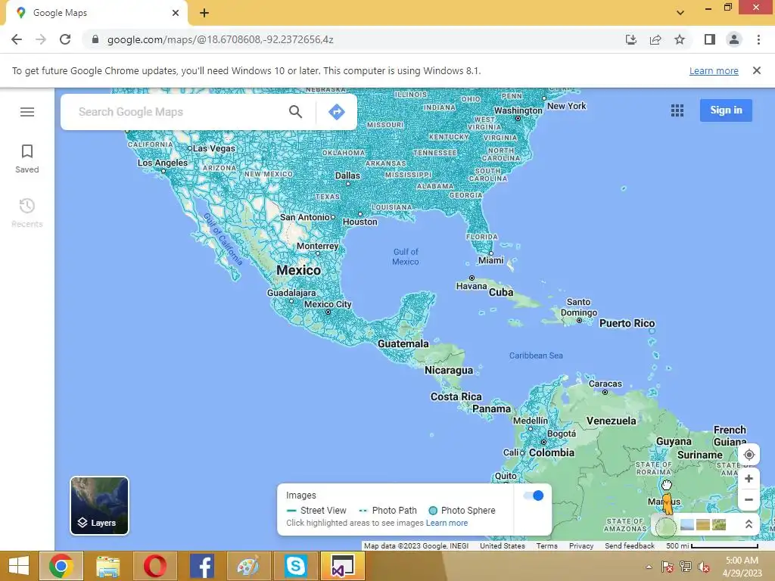Viewport: 775px width, 581px height.
Task: Open the Google apps grid
Action: coord(677,110)
